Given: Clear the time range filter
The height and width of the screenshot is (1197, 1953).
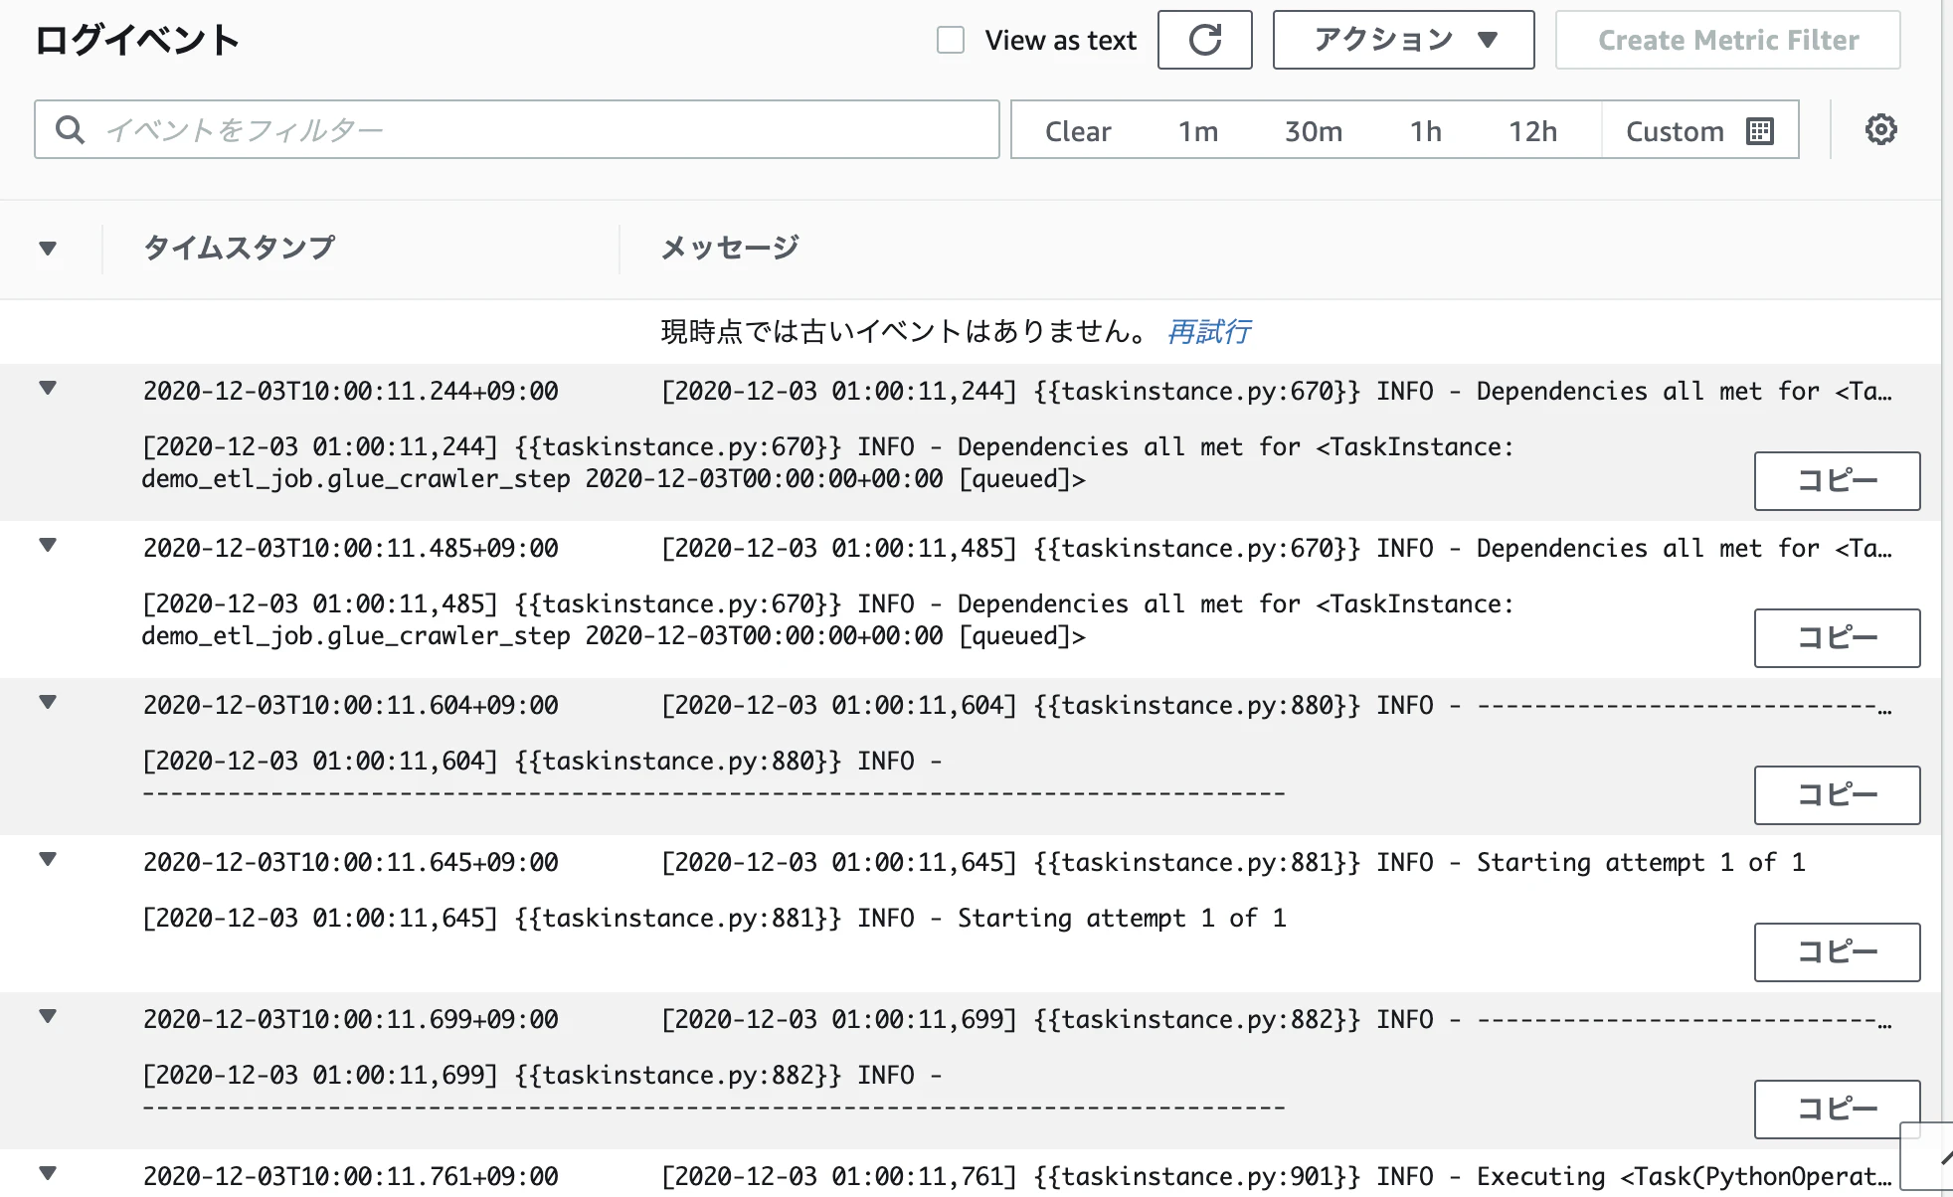Looking at the screenshot, I should pos(1078,131).
